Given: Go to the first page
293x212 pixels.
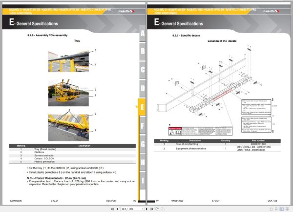Looking at the screenshot, I should [112, 209].
